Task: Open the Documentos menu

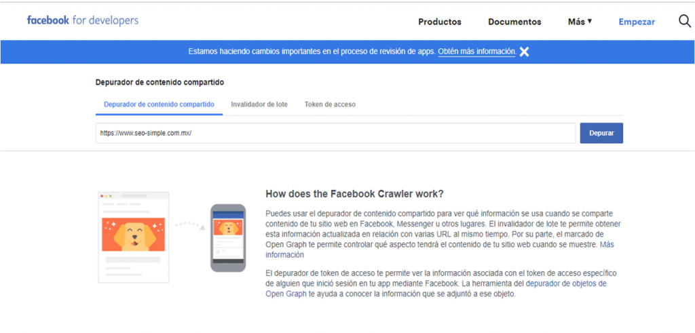Action: point(514,22)
